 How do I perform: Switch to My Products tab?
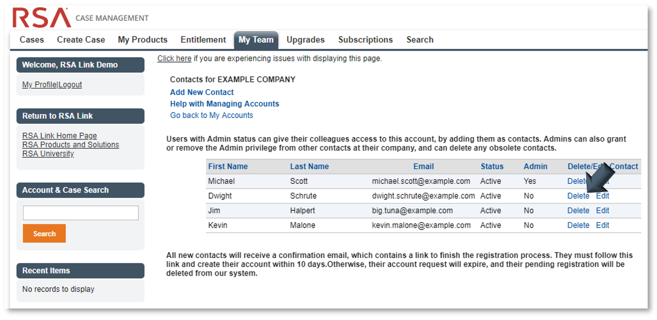coord(142,40)
